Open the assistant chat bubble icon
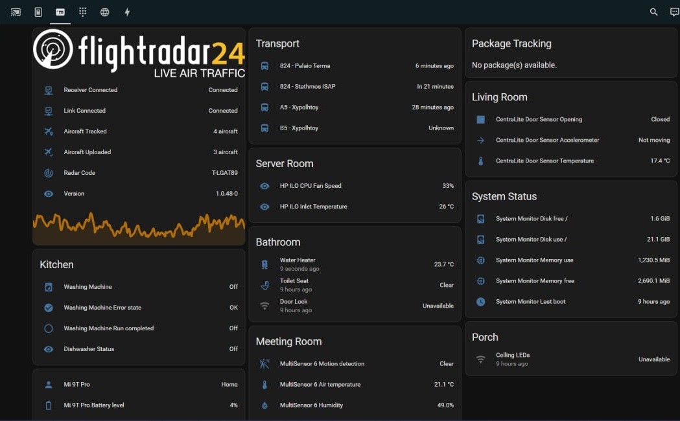Screen dimensions: 680x421 pos(674,12)
